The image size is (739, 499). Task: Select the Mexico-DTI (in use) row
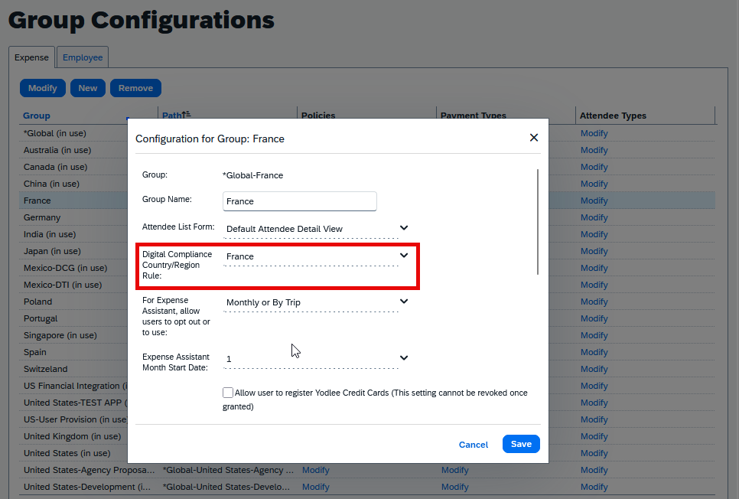tap(63, 285)
